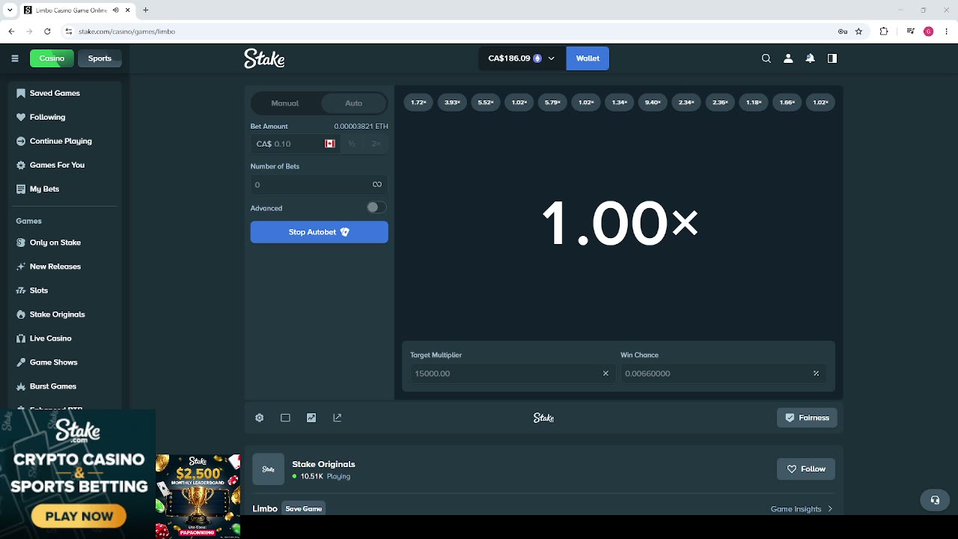Click the $2,500 Monthly Leaderboard banner

198,496
